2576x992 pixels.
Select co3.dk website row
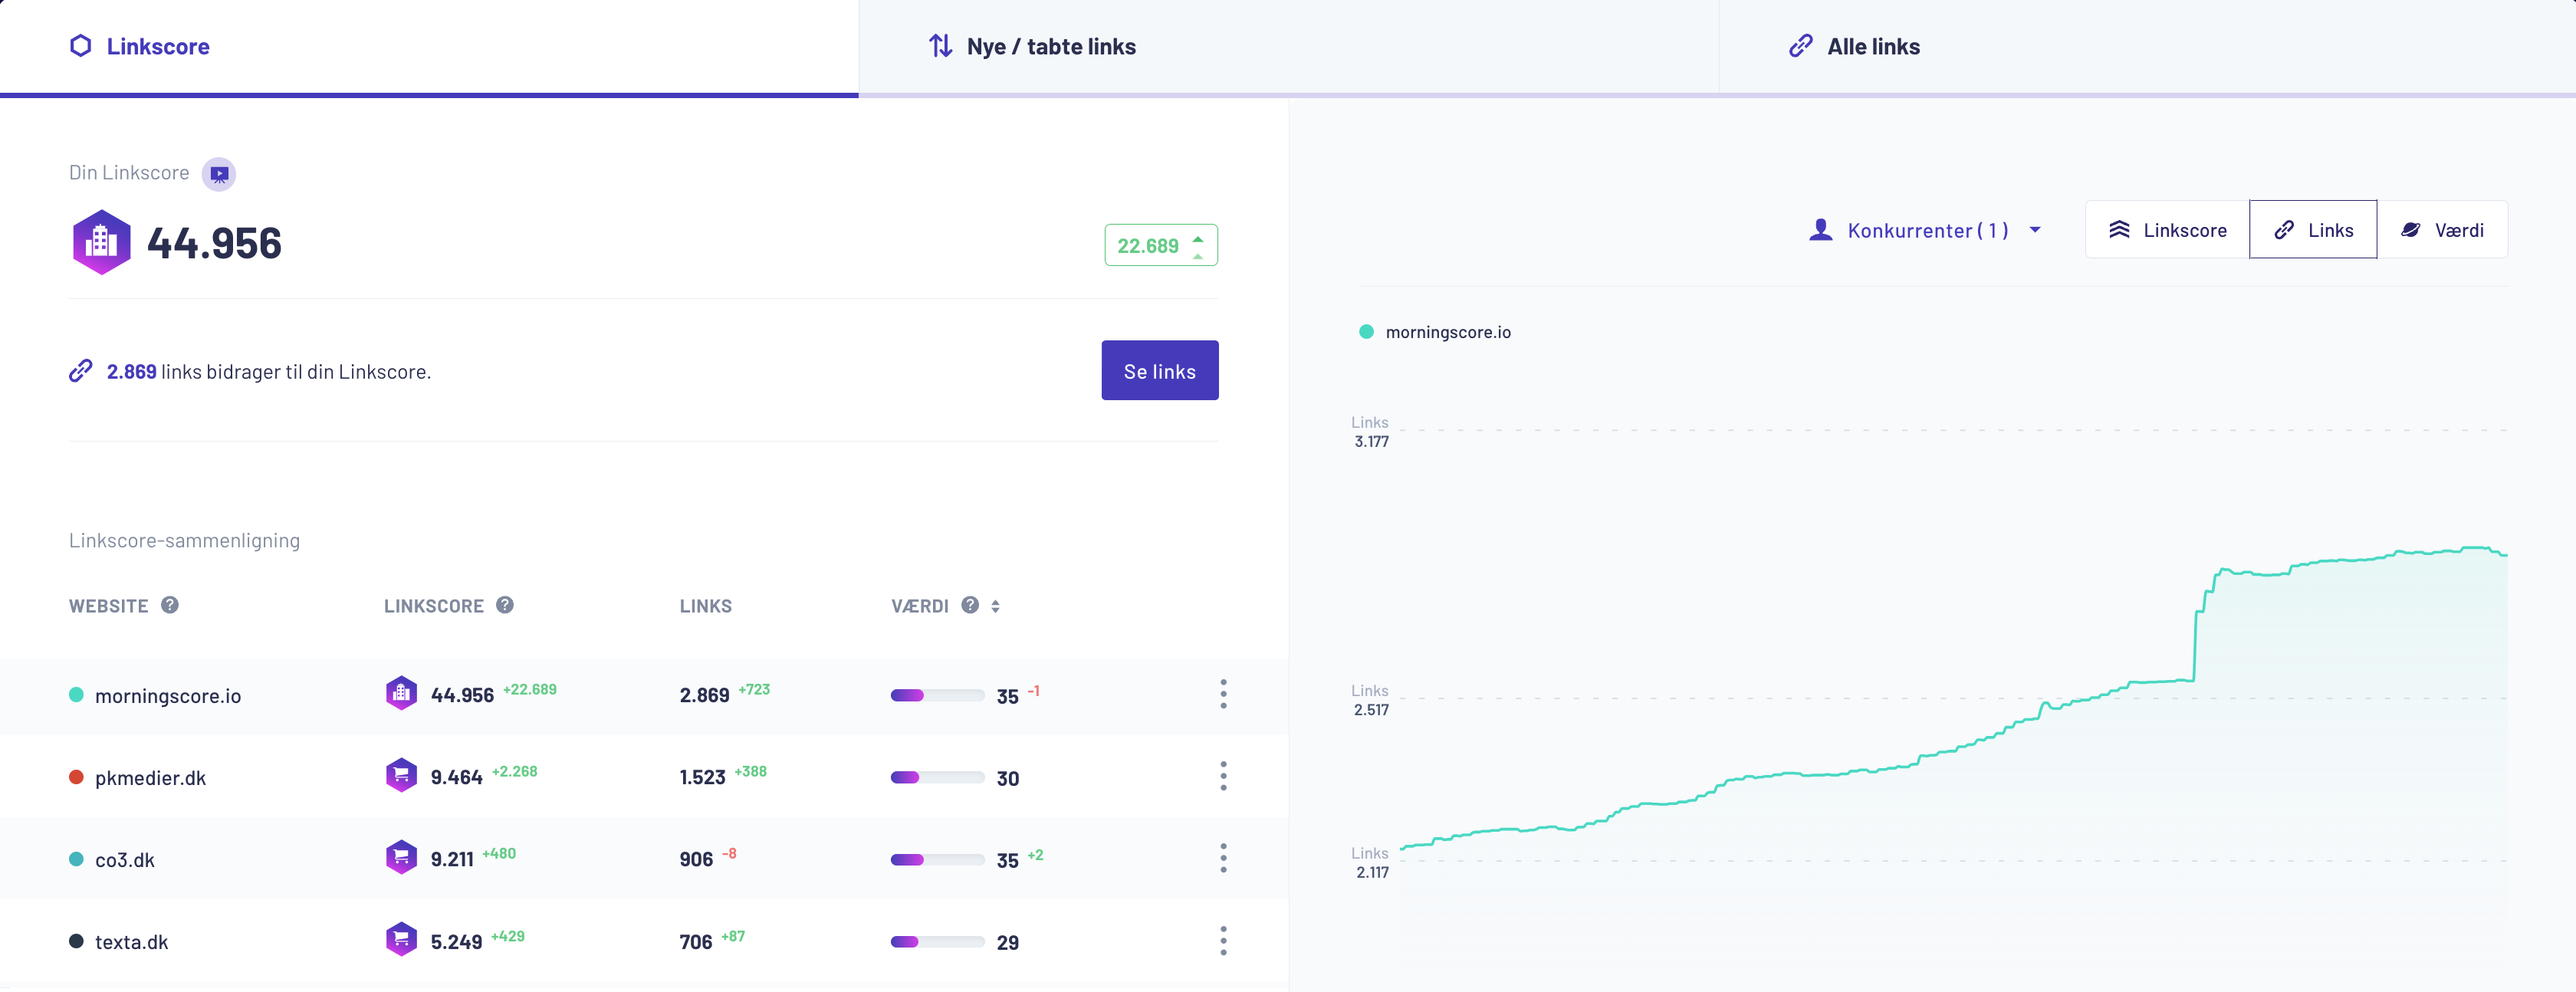[x=644, y=859]
